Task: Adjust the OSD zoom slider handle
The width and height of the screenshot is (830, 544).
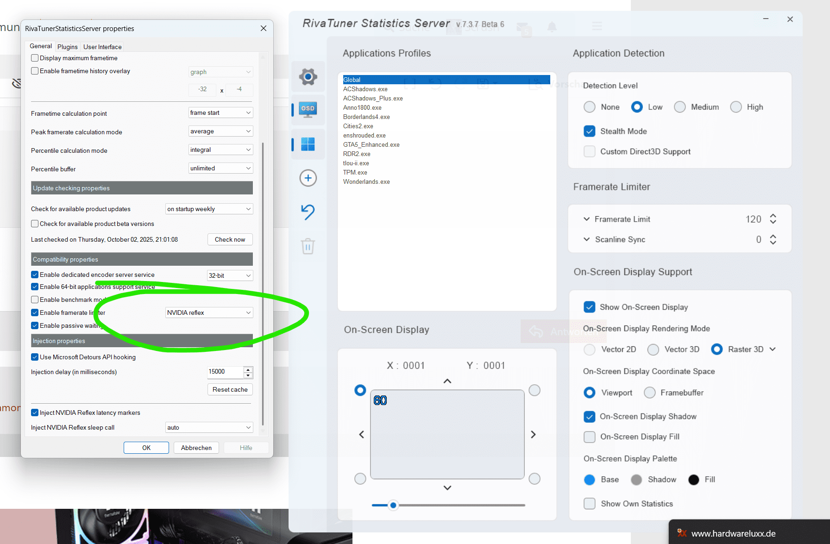Action: coord(393,505)
